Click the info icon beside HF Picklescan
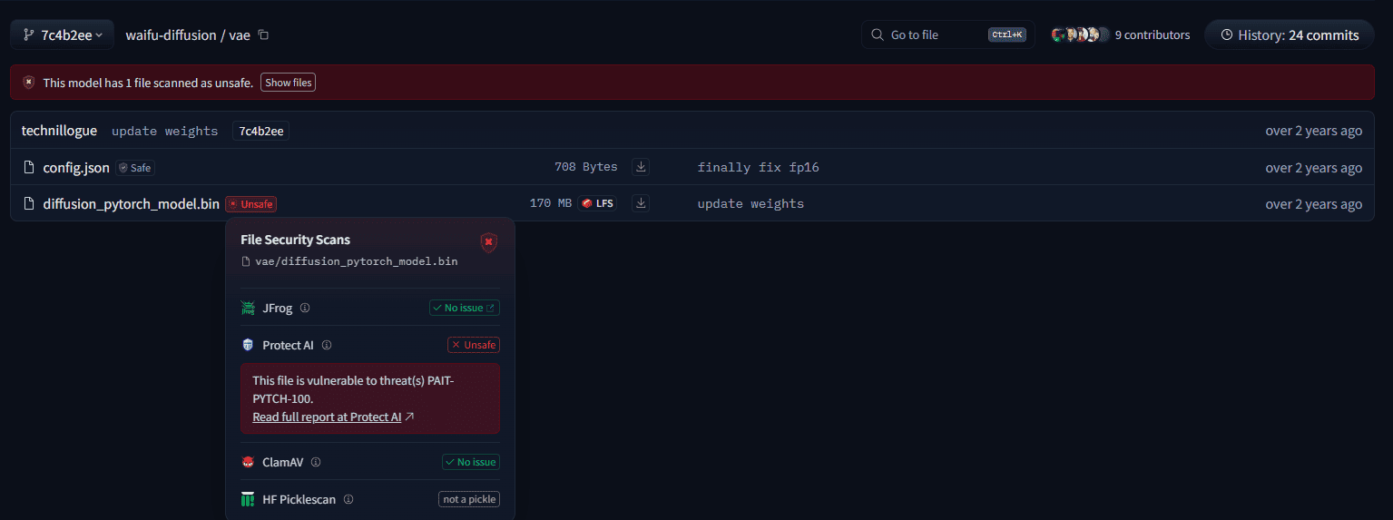Viewport: 1393px width, 520px height. pyautogui.click(x=348, y=499)
